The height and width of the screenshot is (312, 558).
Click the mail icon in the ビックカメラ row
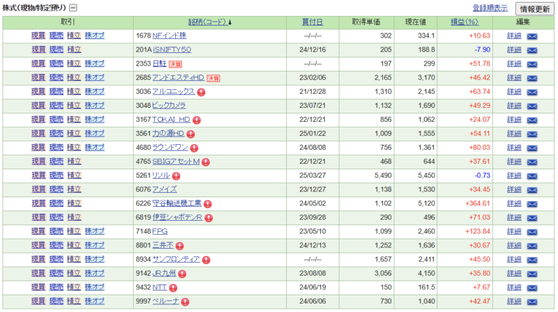532,106
